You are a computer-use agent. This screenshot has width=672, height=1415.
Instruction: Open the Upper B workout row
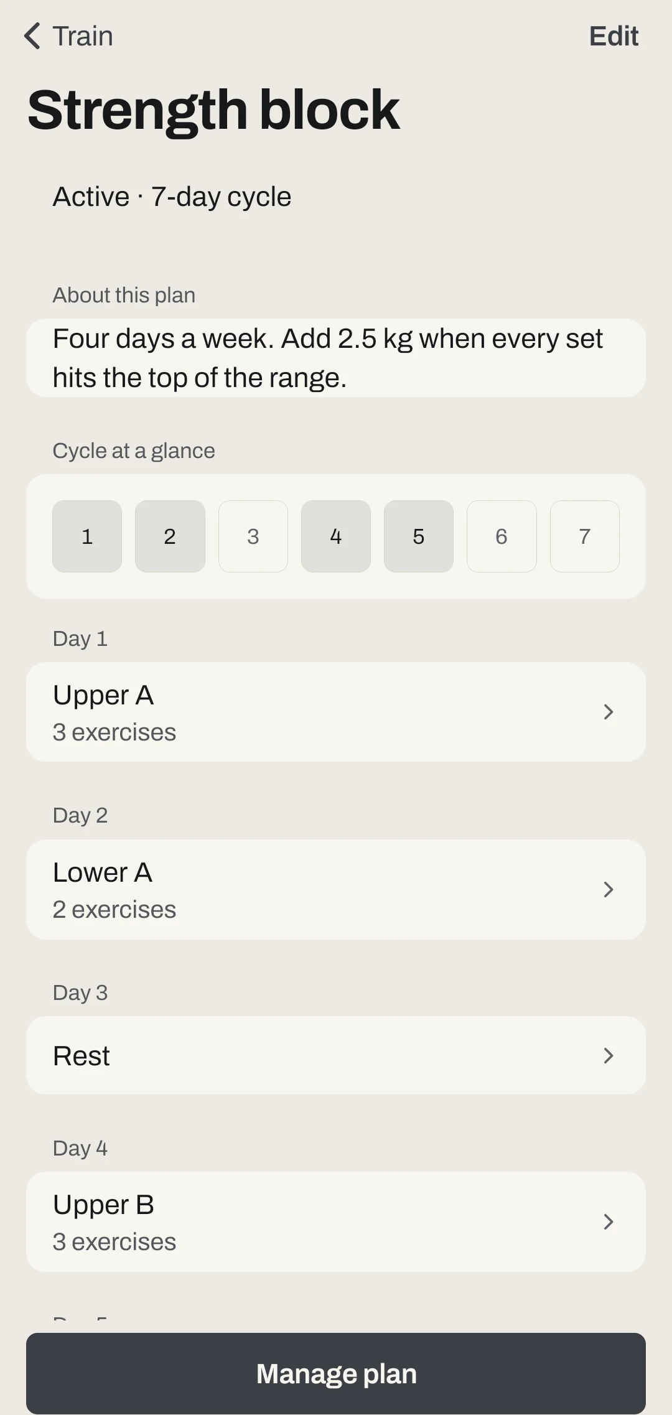[336, 1221]
